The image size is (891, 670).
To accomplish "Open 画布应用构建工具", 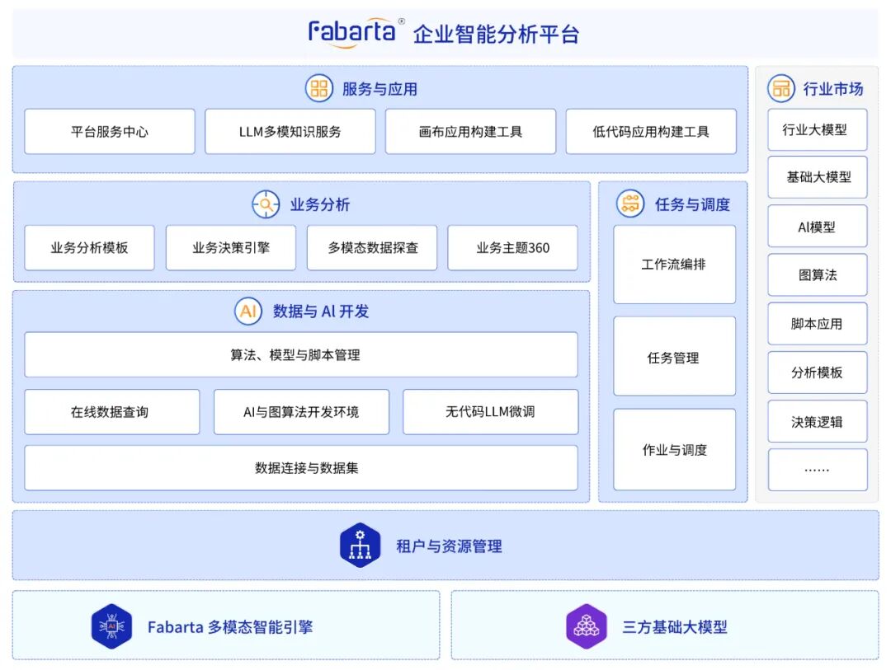I will 470,131.
